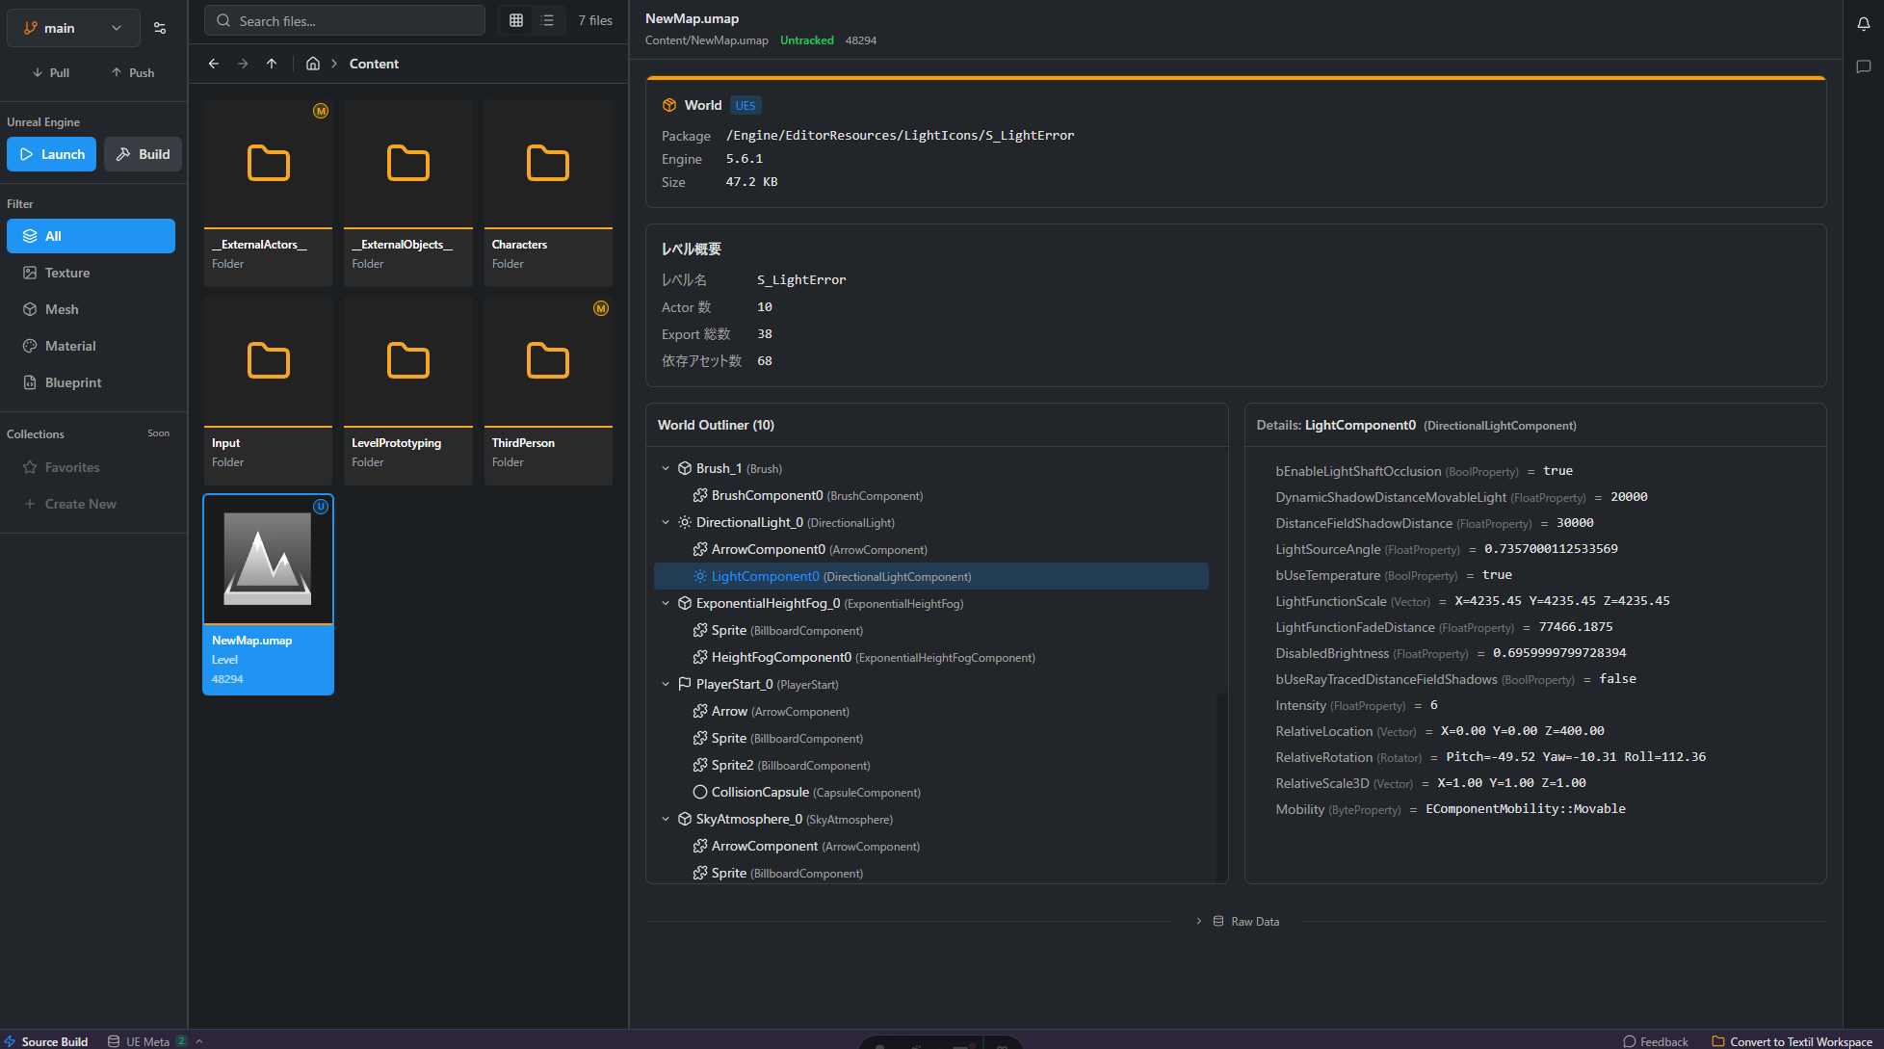Collapse the PlayerStart_0 outliner node
This screenshot has height=1049, width=1884.
point(666,684)
